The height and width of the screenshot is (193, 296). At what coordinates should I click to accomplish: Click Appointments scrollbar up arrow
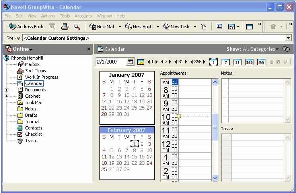(215, 82)
